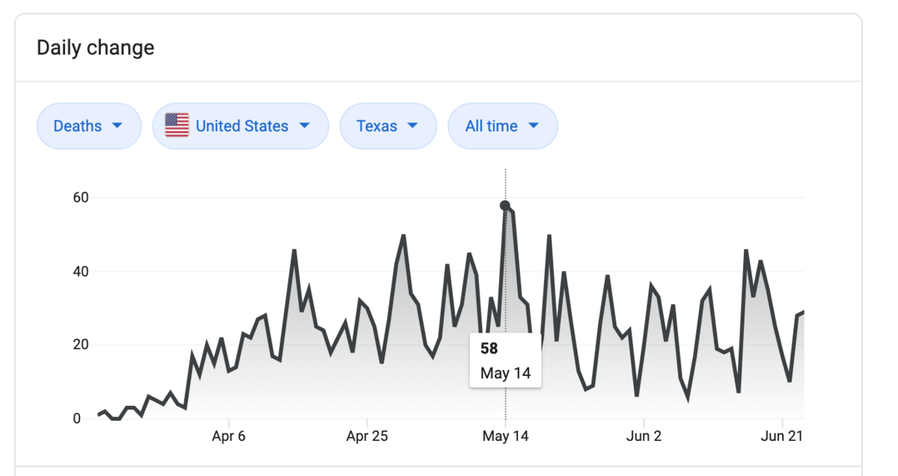Open the Deaths metric dropdown
The height and width of the screenshot is (476, 898).
click(x=88, y=126)
